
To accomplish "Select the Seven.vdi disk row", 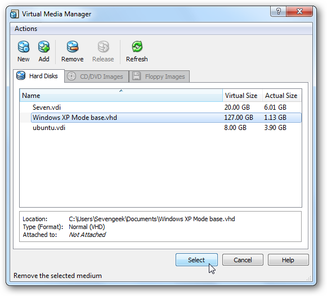I will [160, 107].
